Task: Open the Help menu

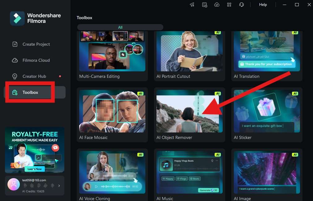Action: pos(263,5)
